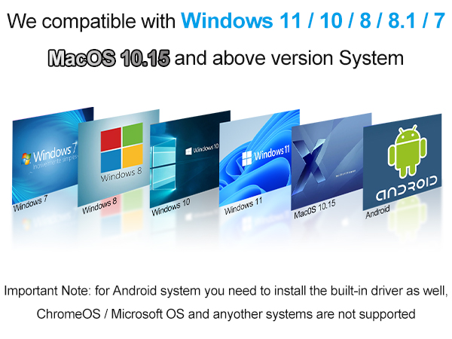Click the white Windows 11 logo
The image size is (452, 339).
[x=247, y=158]
